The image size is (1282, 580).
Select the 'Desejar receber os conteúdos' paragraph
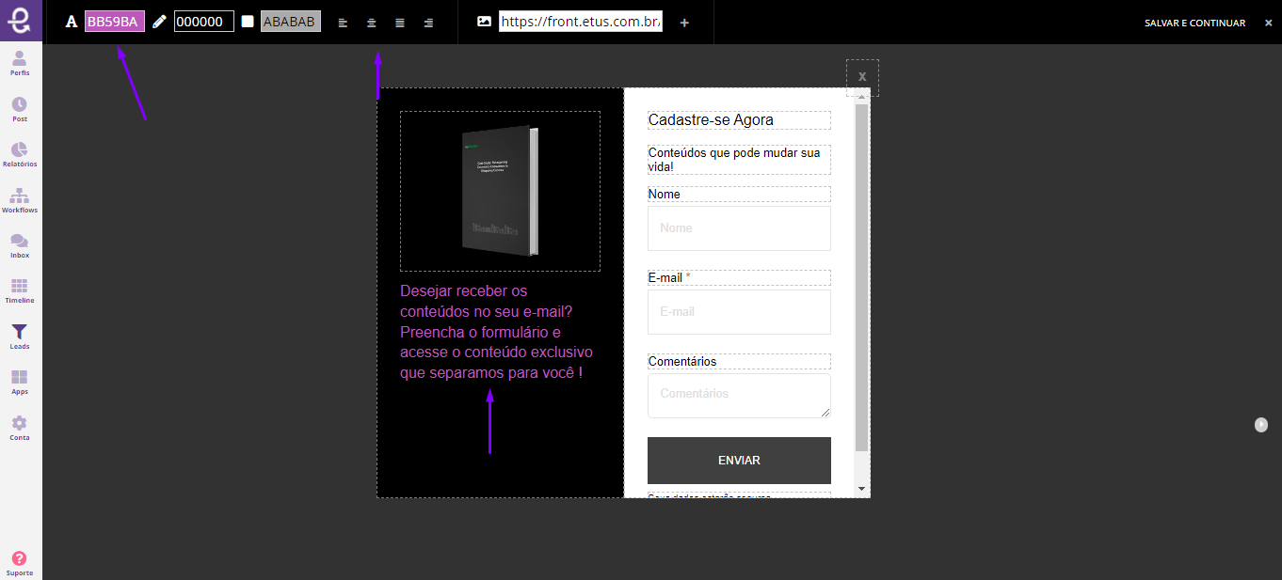[x=498, y=332]
